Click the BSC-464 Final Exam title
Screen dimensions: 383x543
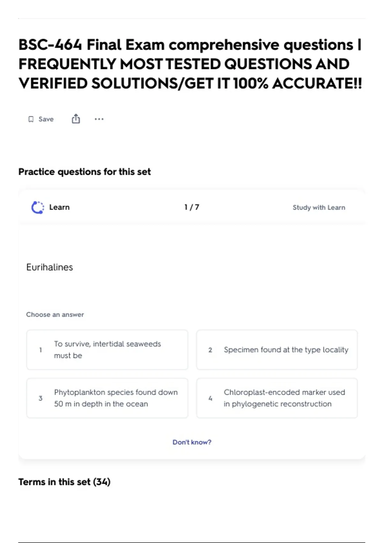(190, 64)
